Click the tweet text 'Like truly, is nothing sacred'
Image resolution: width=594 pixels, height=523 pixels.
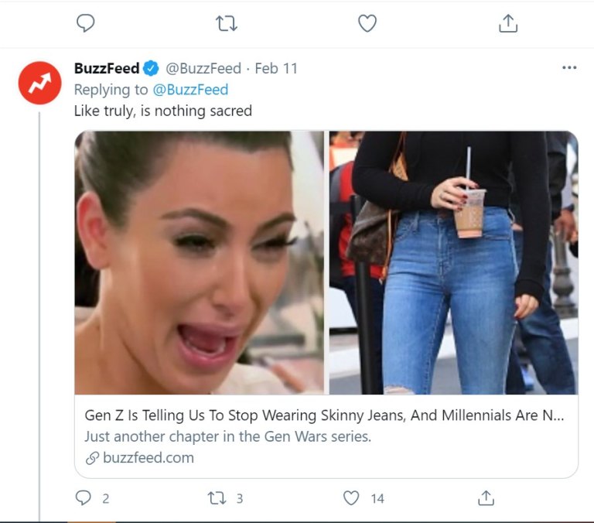(x=162, y=111)
